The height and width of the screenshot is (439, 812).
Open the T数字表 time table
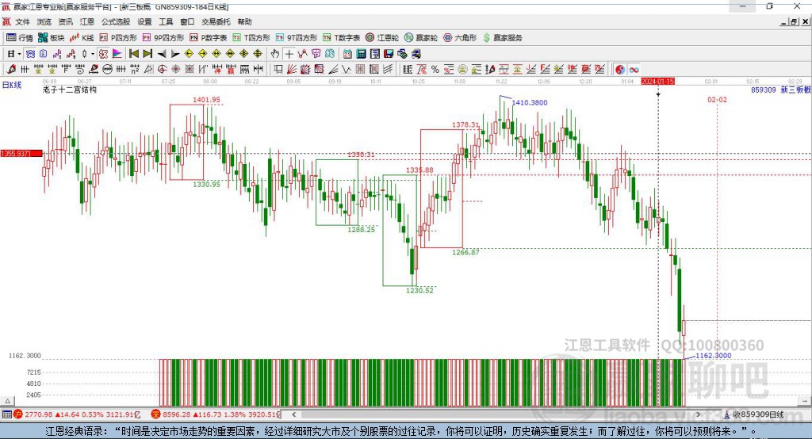point(341,38)
